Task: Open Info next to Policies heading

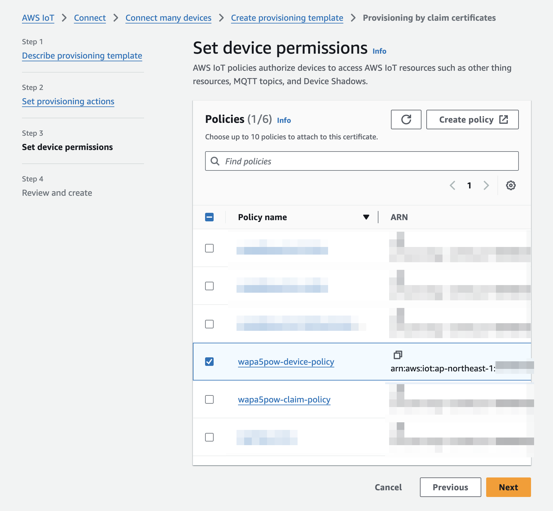Action: [284, 120]
